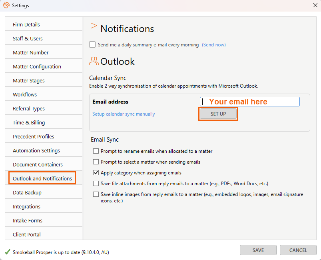
Task: Open Firm Details settings
Action: [44, 24]
